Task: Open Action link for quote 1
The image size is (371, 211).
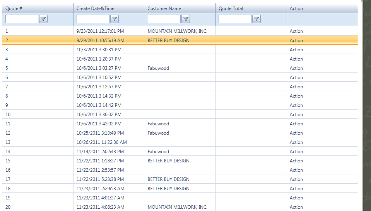Action: (x=296, y=31)
